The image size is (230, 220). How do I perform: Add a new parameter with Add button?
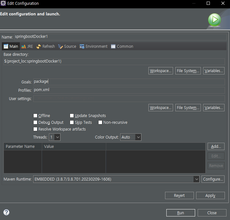[x=216, y=147]
